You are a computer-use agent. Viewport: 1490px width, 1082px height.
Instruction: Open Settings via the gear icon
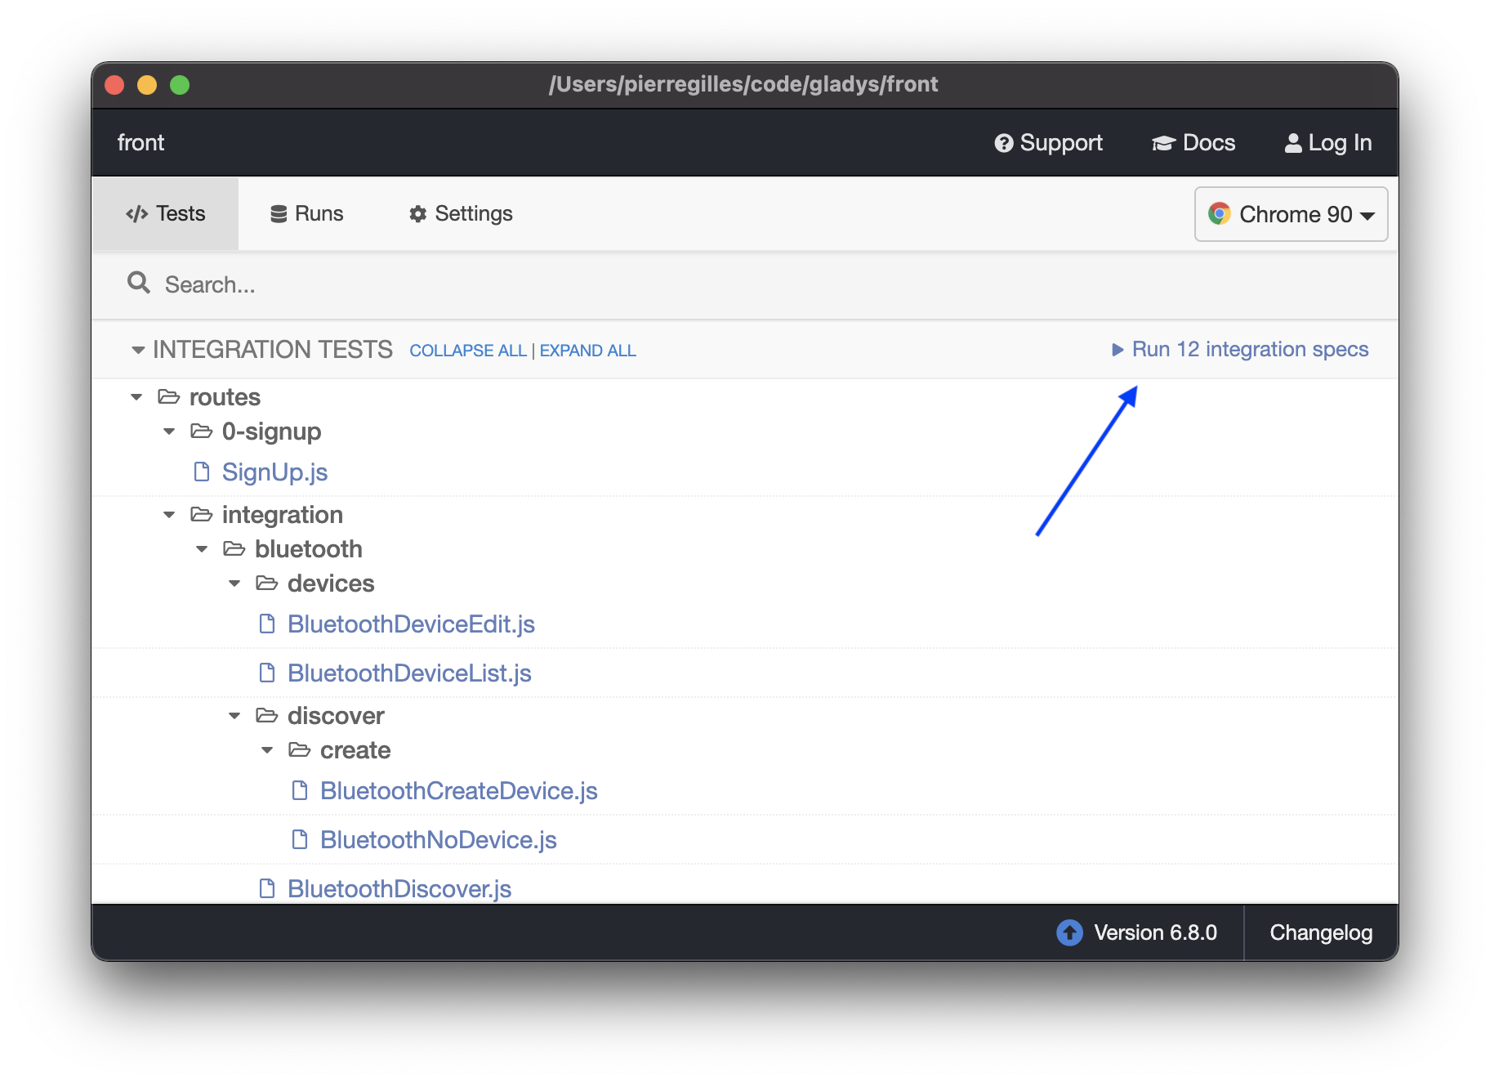click(418, 213)
